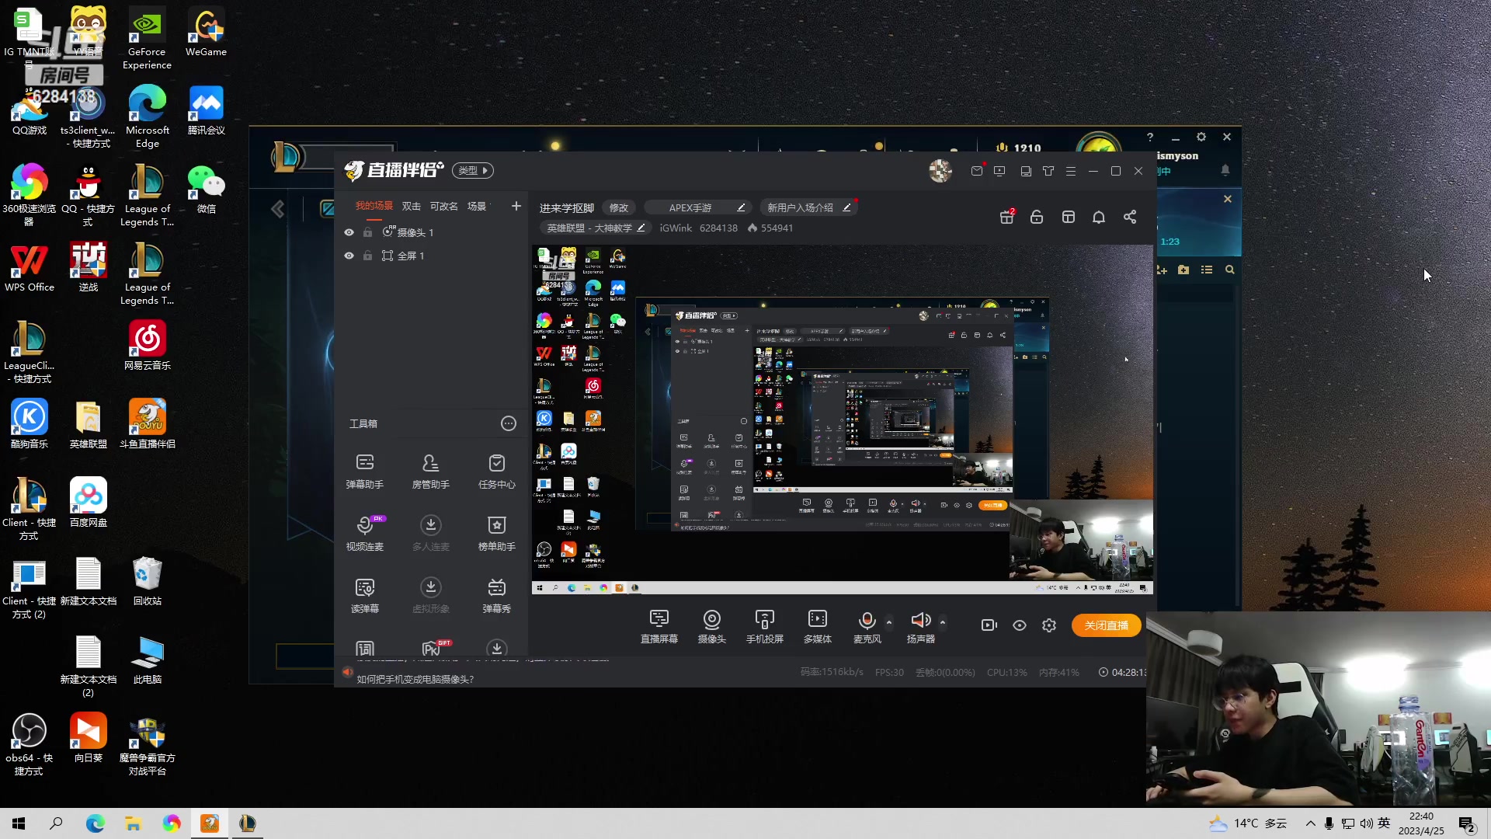Open the 读弹幕 tool

364,595
